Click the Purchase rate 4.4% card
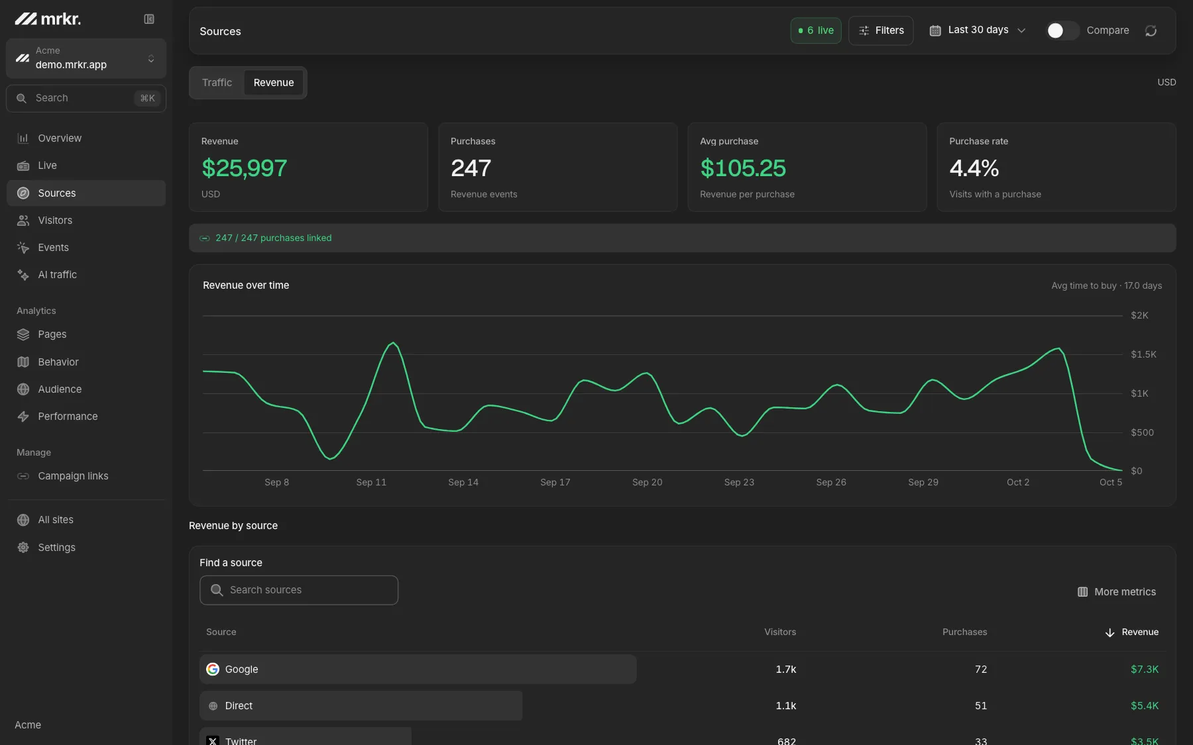 (x=1056, y=167)
